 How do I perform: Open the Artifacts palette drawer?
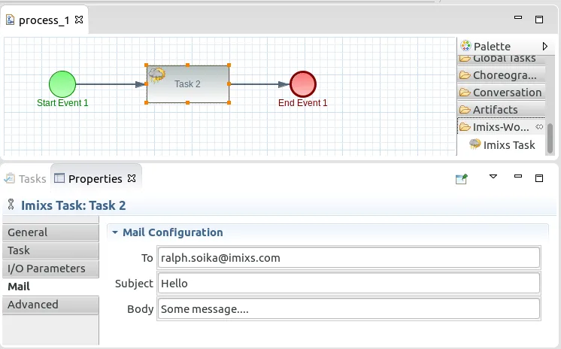pos(501,110)
